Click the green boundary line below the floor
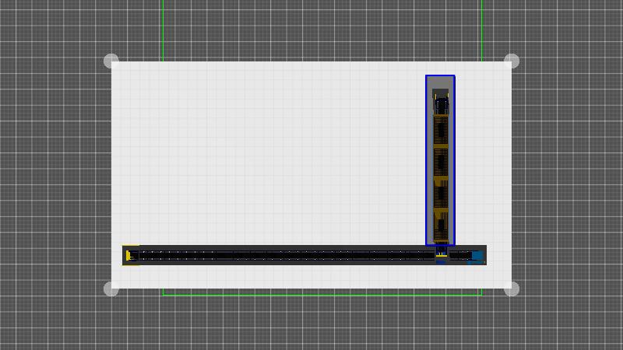 pos(311,295)
